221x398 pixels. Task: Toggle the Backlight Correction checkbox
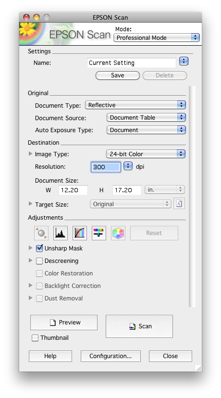[39, 286]
